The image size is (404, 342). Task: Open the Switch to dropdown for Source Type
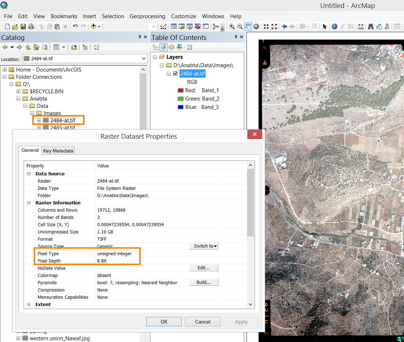pos(203,246)
